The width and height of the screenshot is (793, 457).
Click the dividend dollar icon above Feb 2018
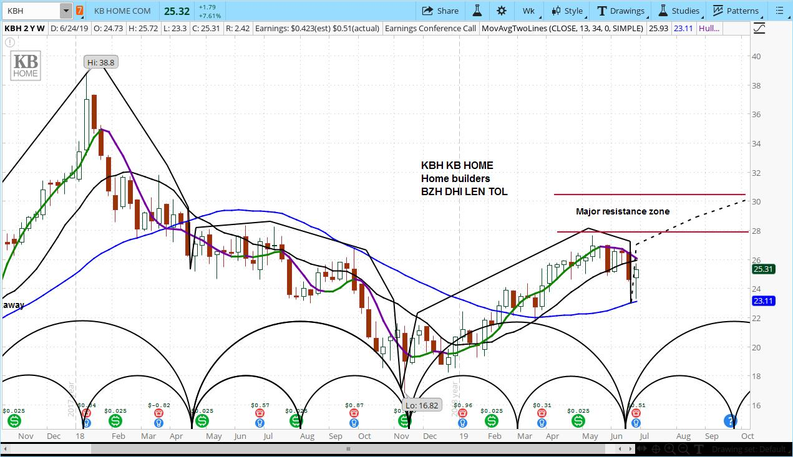tap(114, 421)
